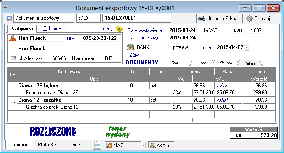Select the Ręczny mode tab
Viewport: 284px width, 153px height.
(x=225, y=63)
